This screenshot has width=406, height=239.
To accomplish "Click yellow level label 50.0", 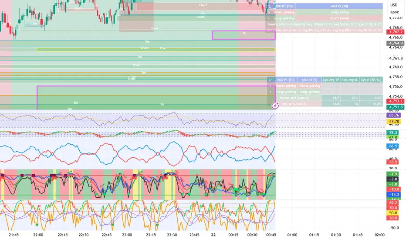I will click(393, 213).
